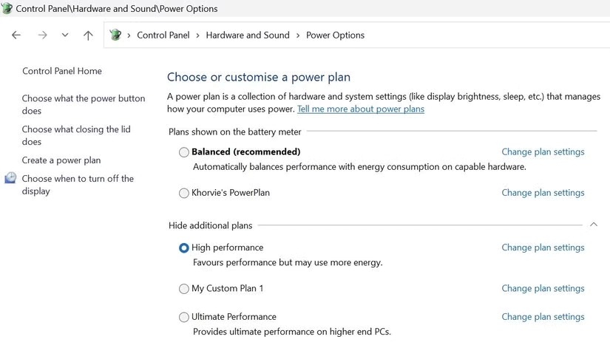Click the forward navigation arrow
610x345 pixels.
click(42, 35)
